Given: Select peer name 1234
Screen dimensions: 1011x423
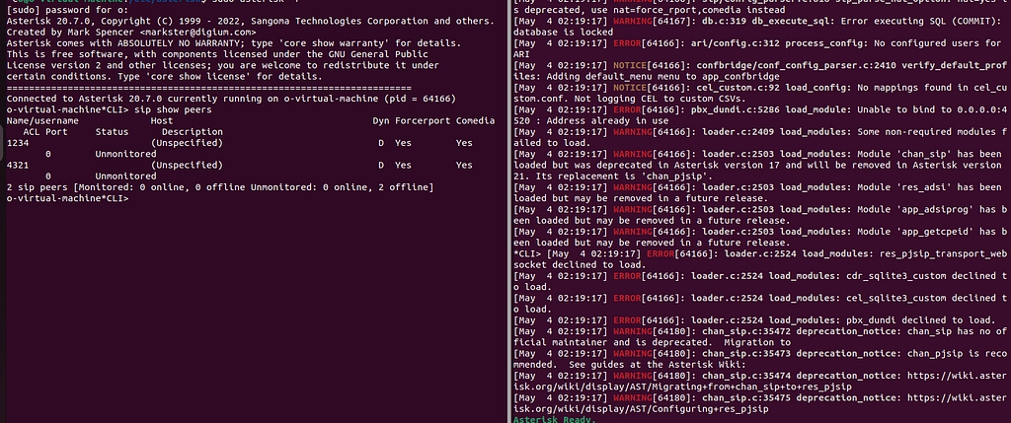Looking at the screenshot, I should click(18, 143).
